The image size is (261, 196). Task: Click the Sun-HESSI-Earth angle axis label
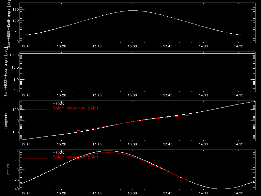(9, 24)
